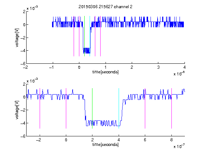Click the plot title '20150306 215627 channel 2'

point(106,7)
